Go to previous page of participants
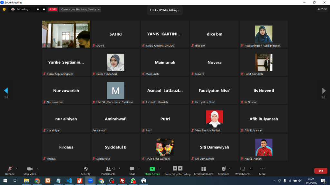The width and height of the screenshot is (330, 185). click(x=6, y=91)
